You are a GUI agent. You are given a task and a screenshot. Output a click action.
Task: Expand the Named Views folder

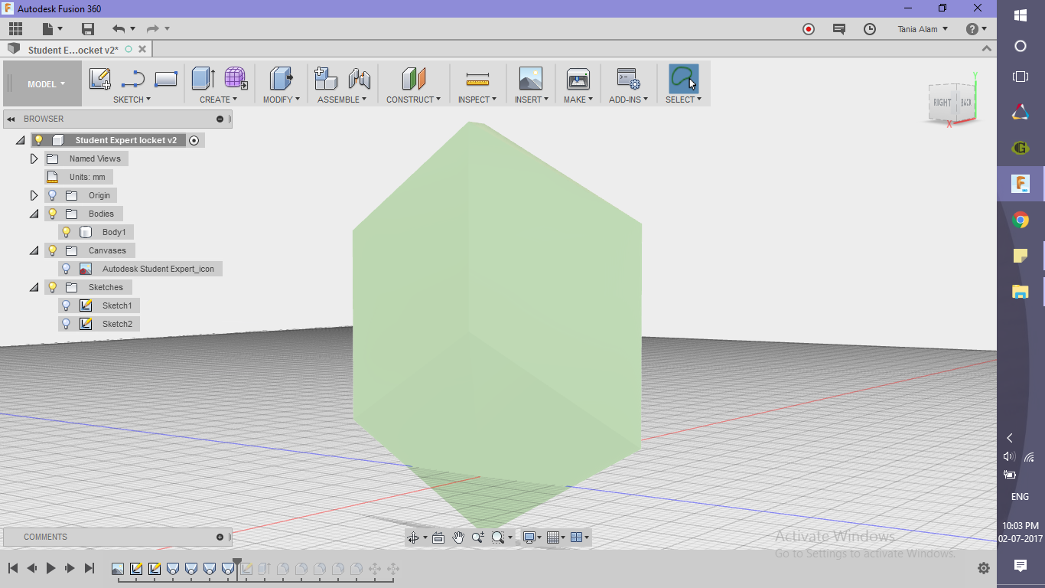pyautogui.click(x=34, y=158)
